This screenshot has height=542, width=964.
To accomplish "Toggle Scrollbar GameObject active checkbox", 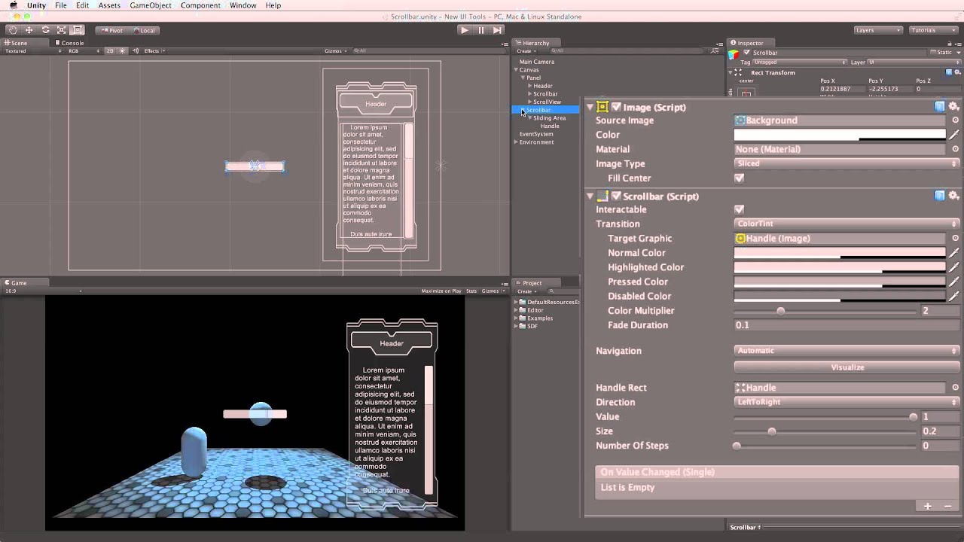I will coord(746,53).
